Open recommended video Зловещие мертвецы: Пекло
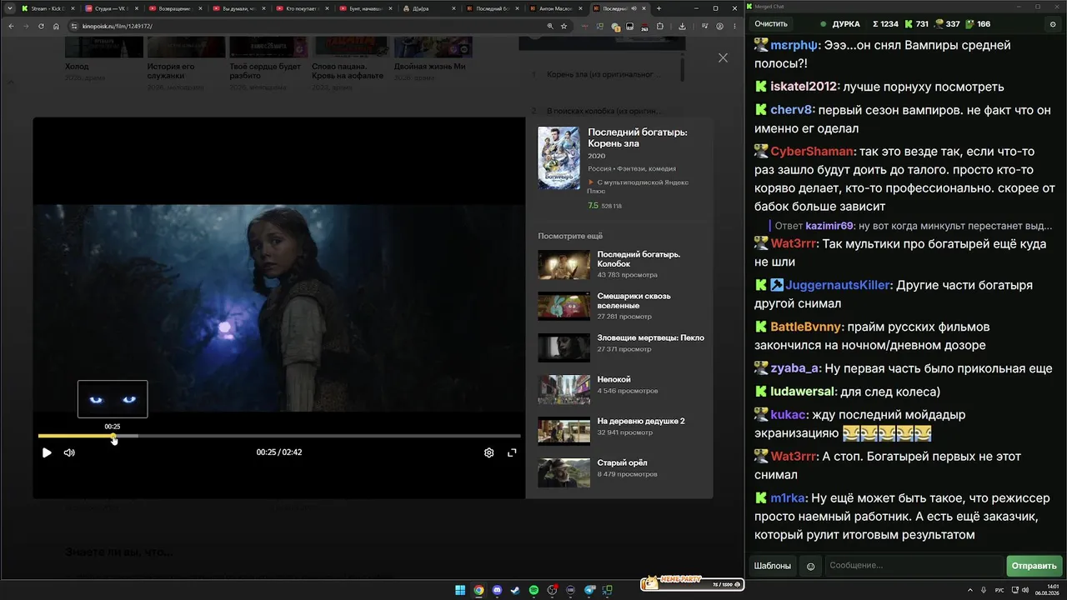The width and height of the screenshot is (1067, 600). 622,347
